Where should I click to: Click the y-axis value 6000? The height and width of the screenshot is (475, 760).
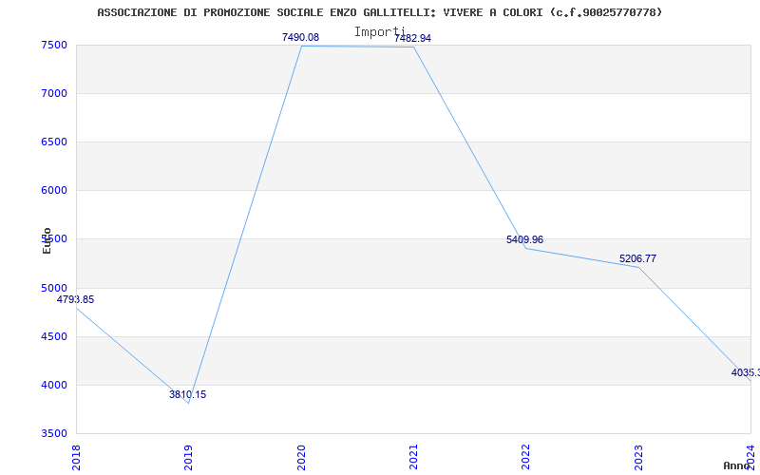click(x=54, y=191)
